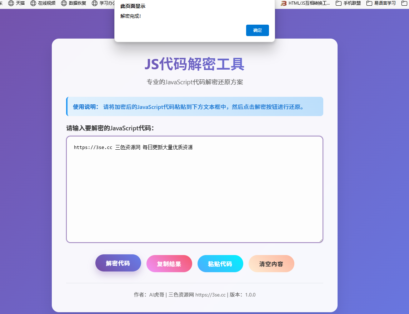Click inside the JavaScript code textarea
The width and height of the screenshot is (409, 314).
point(194,189)
